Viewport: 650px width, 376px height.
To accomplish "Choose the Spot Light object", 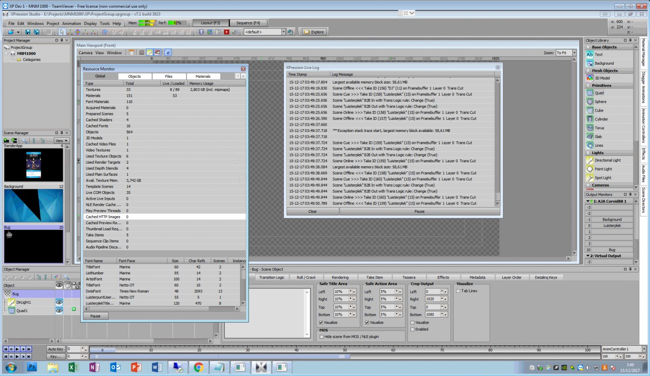I will (603, 178).
